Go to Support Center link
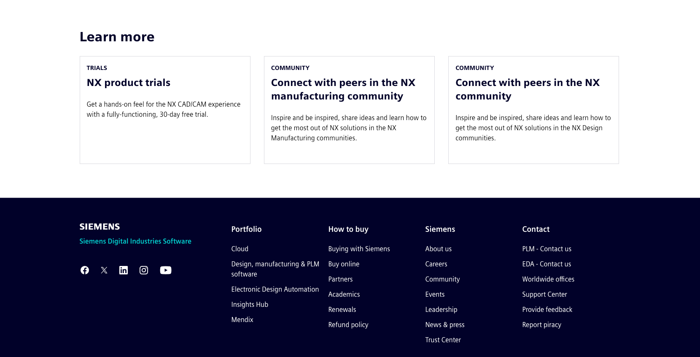Screen dimensions: 700x357 (x=544, y=295)
